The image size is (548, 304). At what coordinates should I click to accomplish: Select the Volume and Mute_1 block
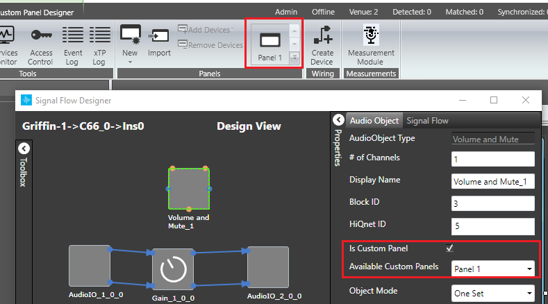pyautogui.click(x=189, y=189)
